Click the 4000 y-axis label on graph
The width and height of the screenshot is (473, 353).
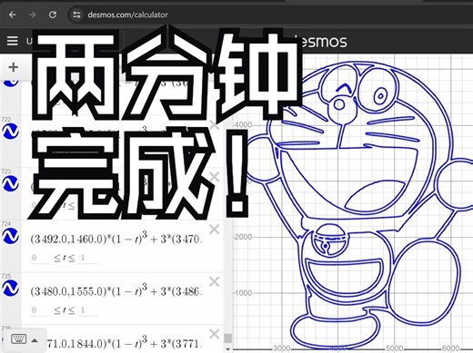[244, 124]
